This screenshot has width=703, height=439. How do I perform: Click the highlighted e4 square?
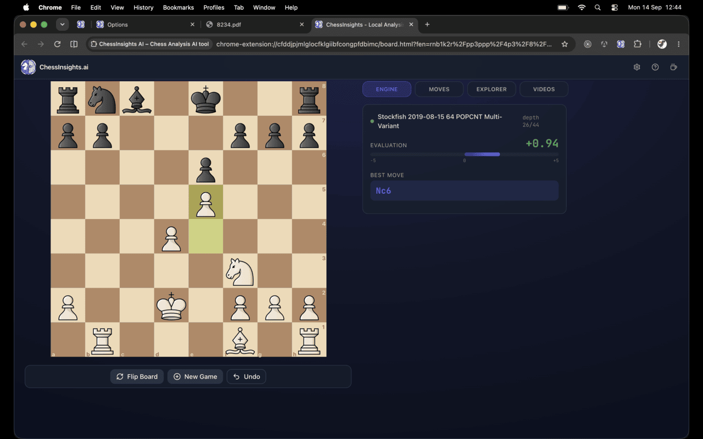click(206, 237)
